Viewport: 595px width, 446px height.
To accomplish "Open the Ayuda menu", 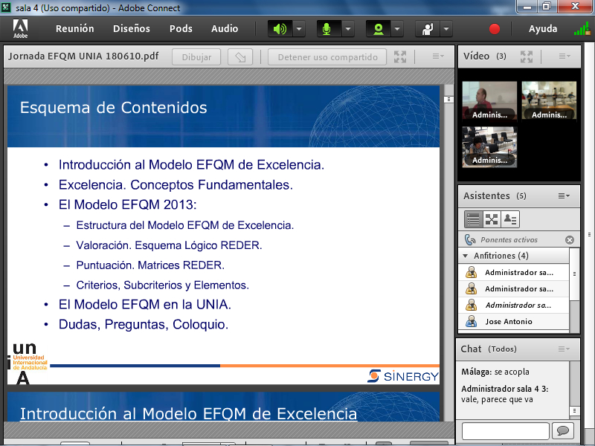I will [543, 29].
